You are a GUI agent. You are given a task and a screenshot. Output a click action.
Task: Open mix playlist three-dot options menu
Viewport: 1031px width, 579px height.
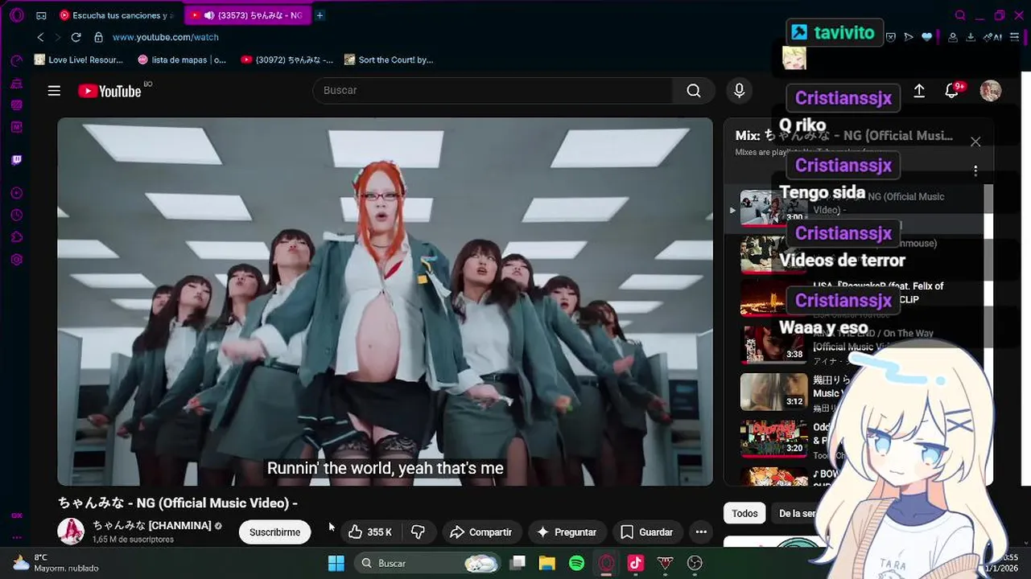[975, 171]
